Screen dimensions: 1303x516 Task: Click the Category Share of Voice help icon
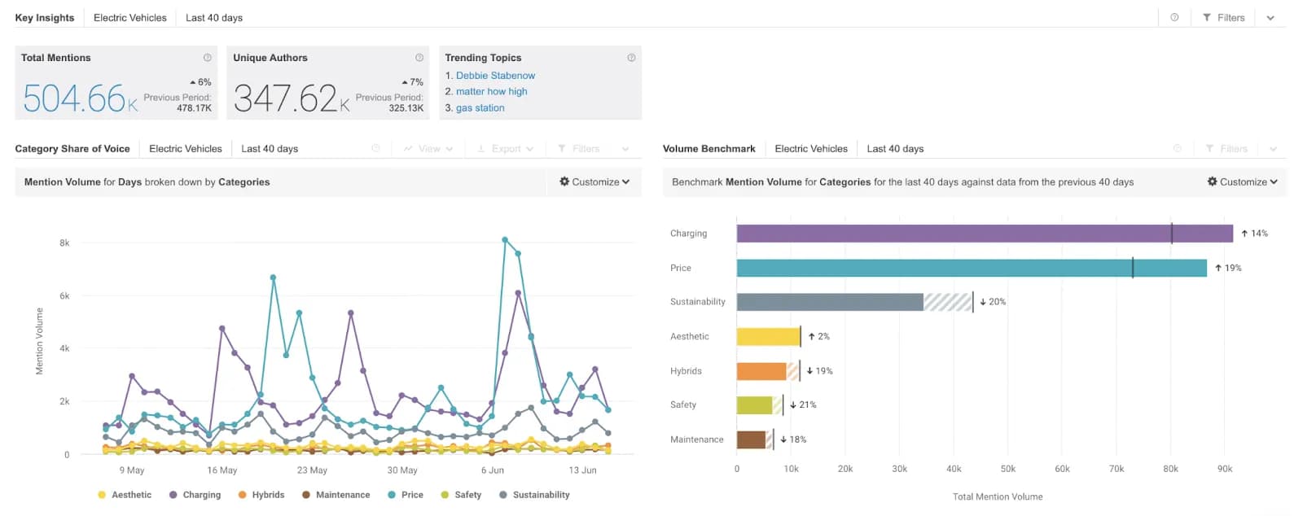tap(375, 149)
